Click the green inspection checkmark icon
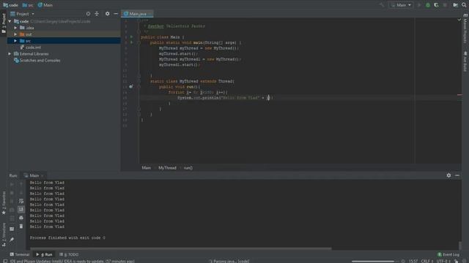The width and height of the screenshot is (469, 263). [x=459, y=20]
